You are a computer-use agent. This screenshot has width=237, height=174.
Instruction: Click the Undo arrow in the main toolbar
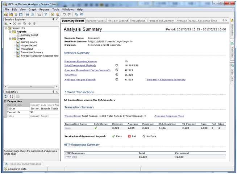click(x=64, y=14)
